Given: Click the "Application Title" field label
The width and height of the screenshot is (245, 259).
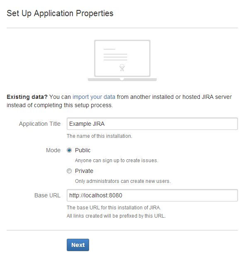Looking at the screenshot, I should click(x=40, y=124).
